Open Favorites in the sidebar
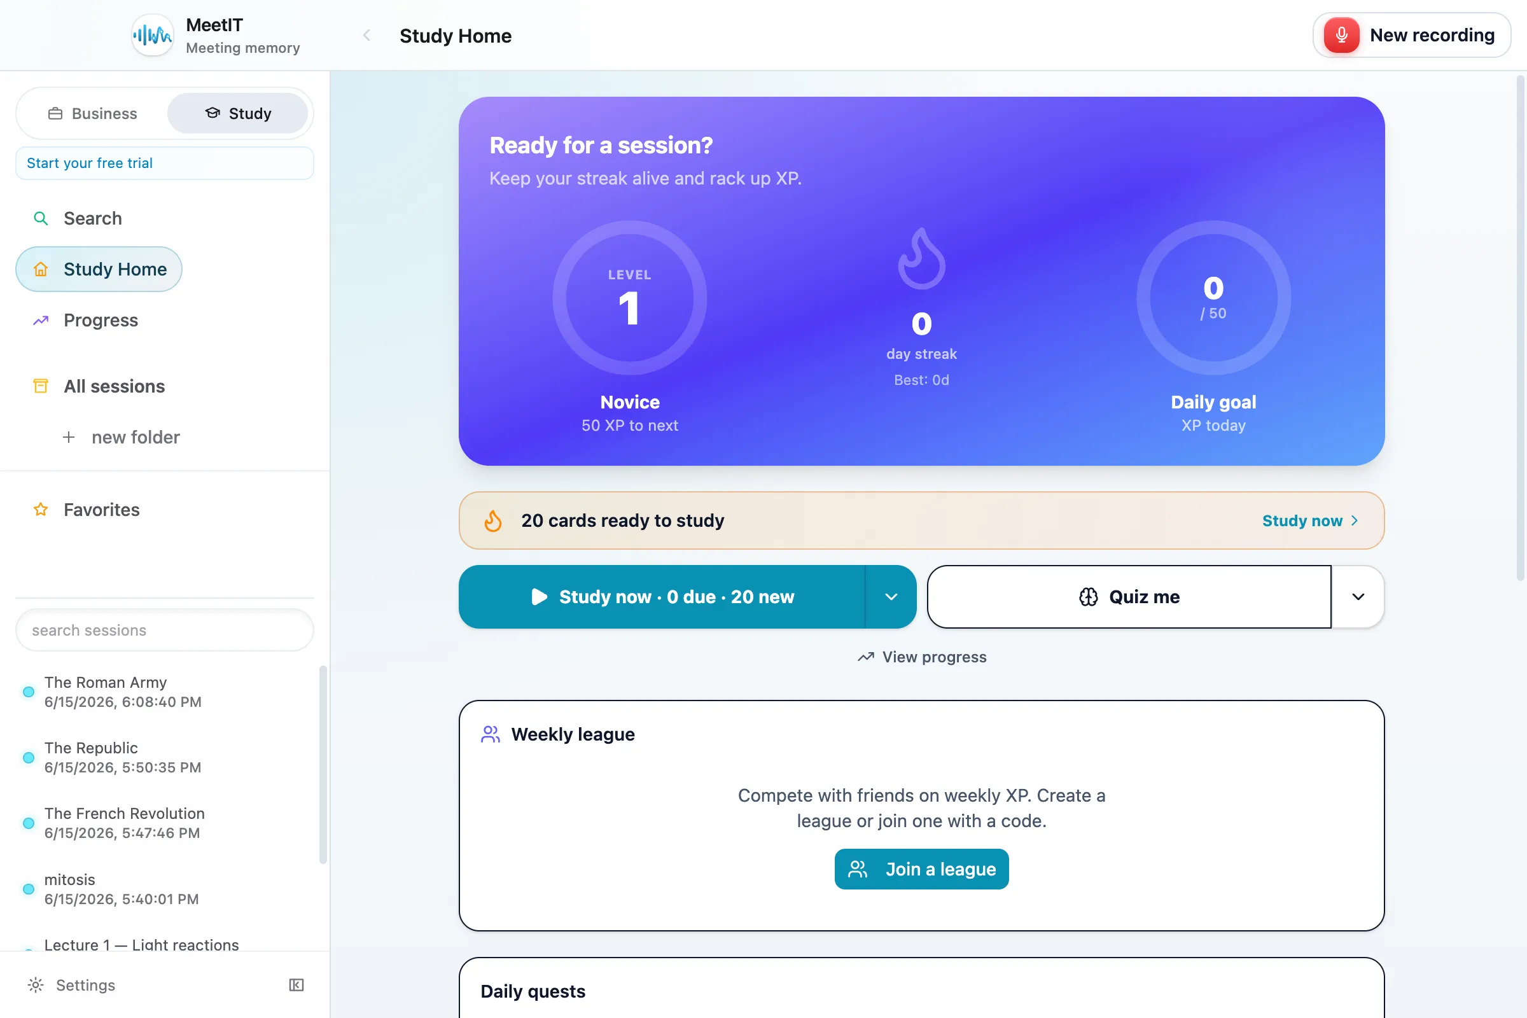The height and width of the screenshot is (1018, 1527). pos(101,510)
